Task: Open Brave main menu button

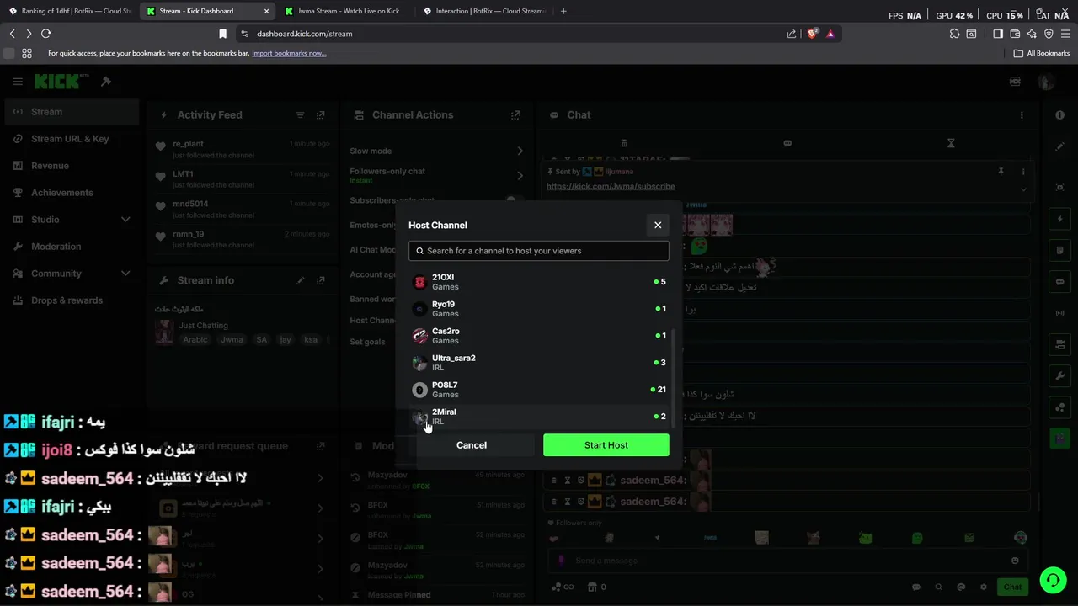Action: tap(1065, 34)
